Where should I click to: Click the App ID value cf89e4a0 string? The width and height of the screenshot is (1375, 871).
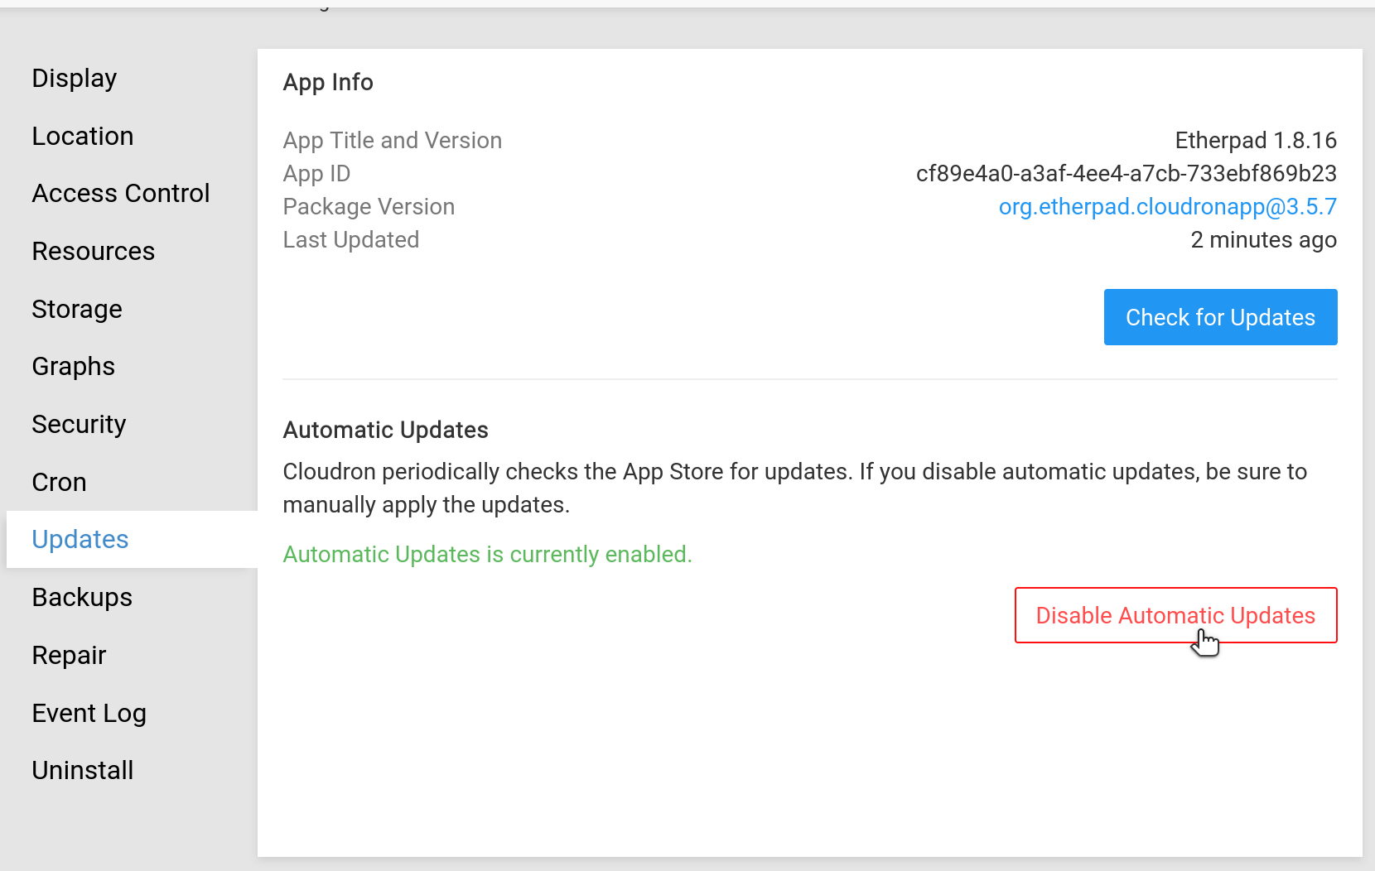tap(1126, 173)
